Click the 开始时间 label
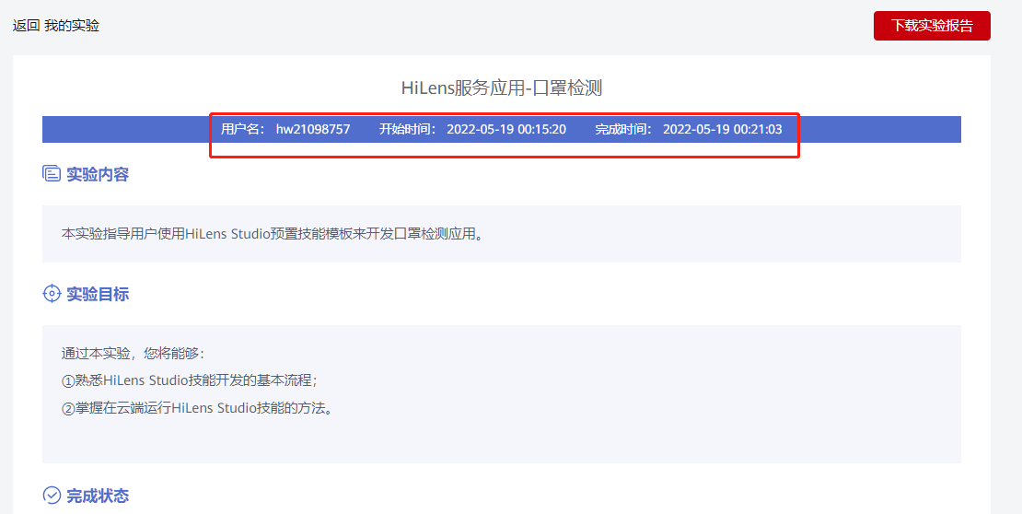 (x=407, y=129)
